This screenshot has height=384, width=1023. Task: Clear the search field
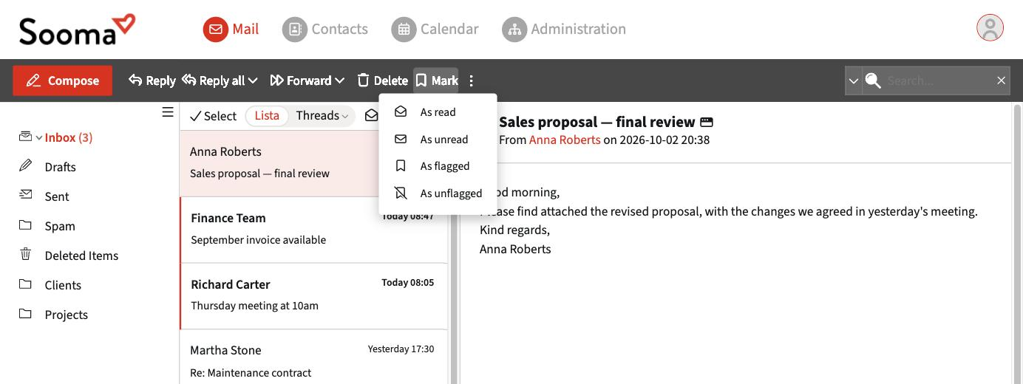point(1001,80)
